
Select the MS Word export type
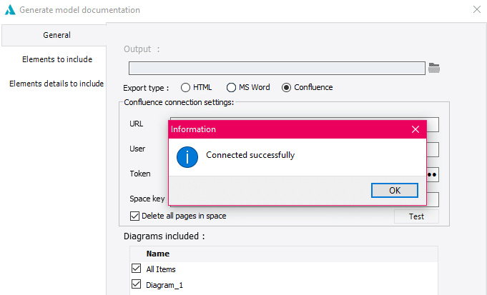pos(231,87)
